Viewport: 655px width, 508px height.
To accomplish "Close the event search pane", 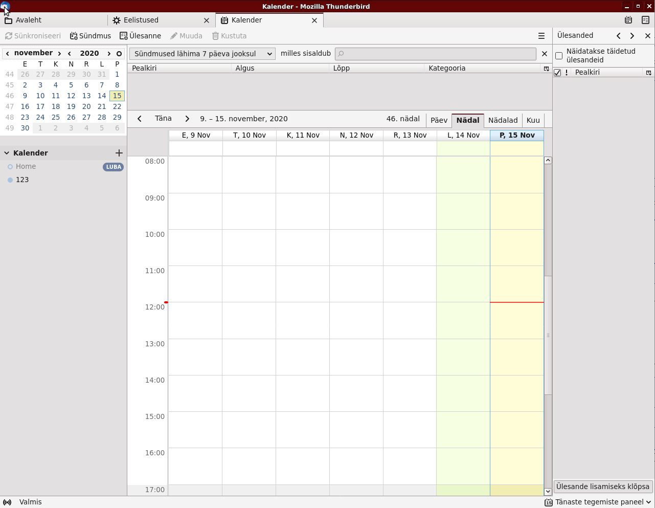I will [x=545, y=54].
